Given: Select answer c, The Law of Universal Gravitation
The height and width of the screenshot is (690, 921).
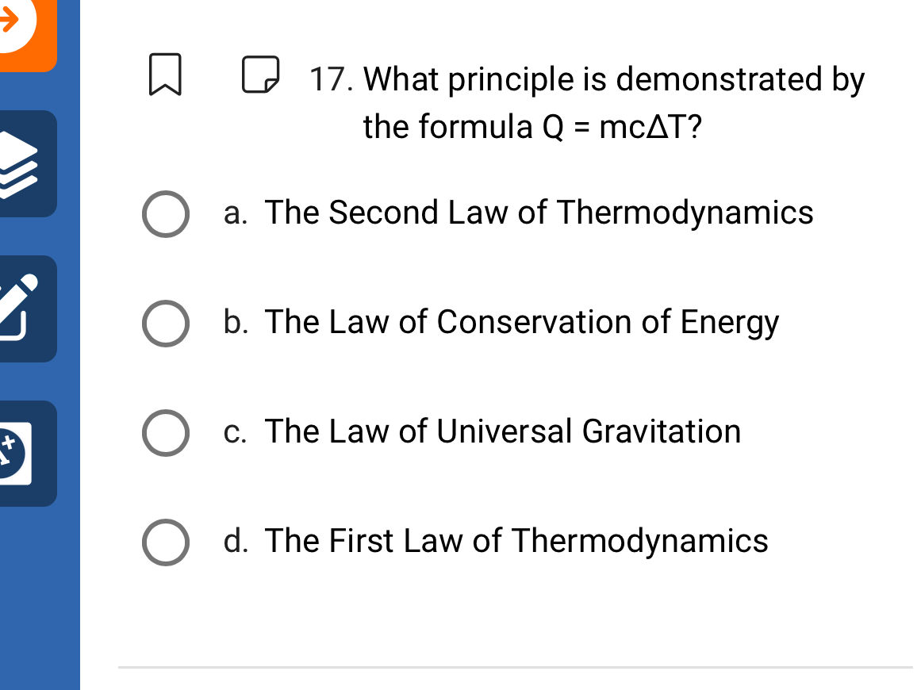Looking at the screenshot, I should [166, 432].
